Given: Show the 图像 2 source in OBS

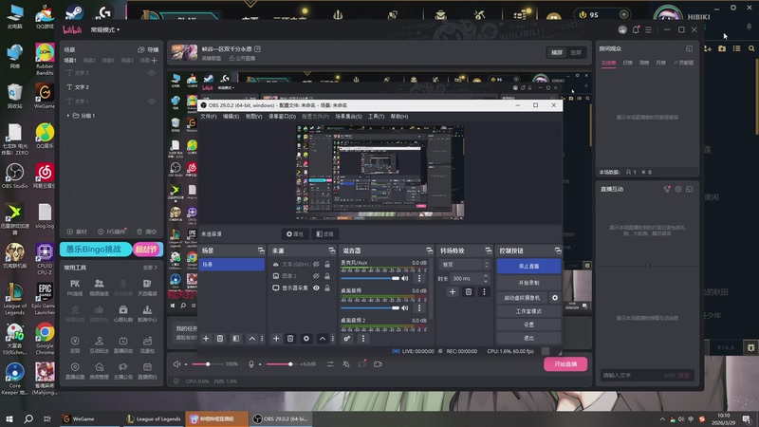Looking at the screenshot, I should pyautogui.click(x=316, y=276).
